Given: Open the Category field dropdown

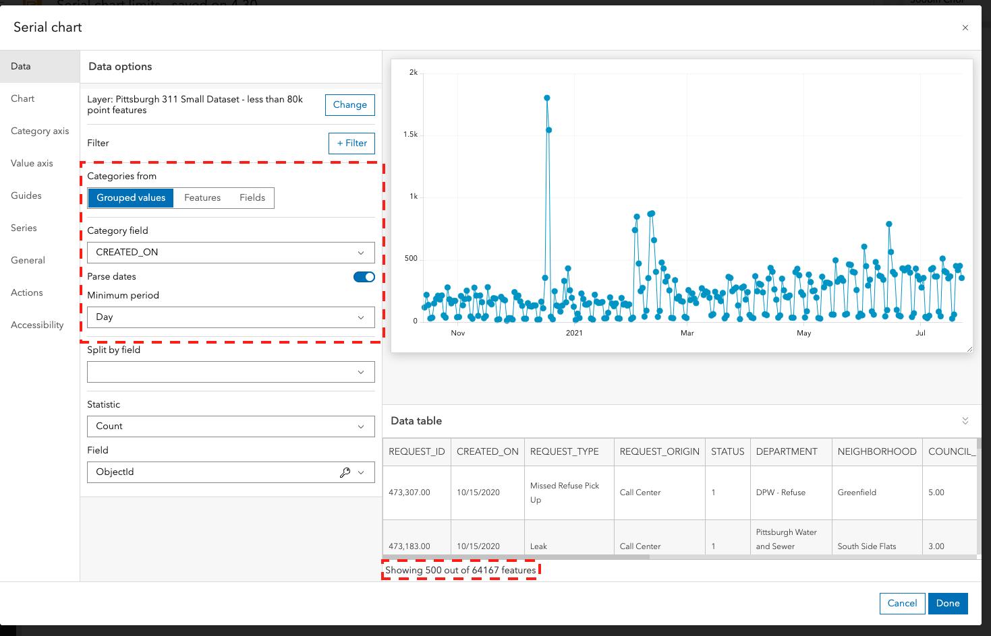Looking at the screenshot, I should pyautogui.click(x=230, y=252).
